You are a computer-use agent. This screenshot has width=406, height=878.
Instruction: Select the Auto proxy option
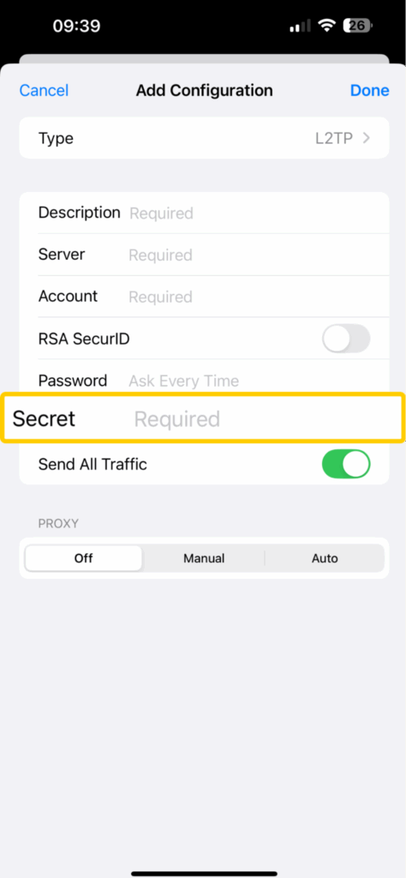pos(325,558)
